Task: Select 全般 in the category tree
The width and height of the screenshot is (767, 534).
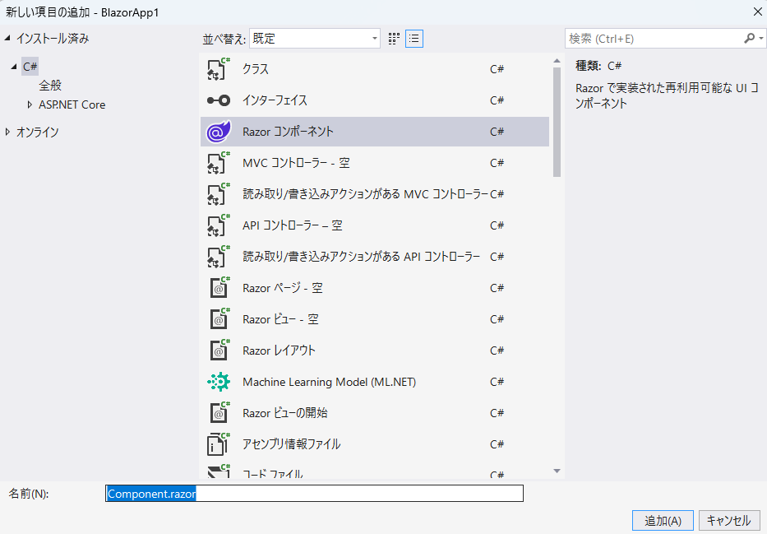Action: (50, 85)
